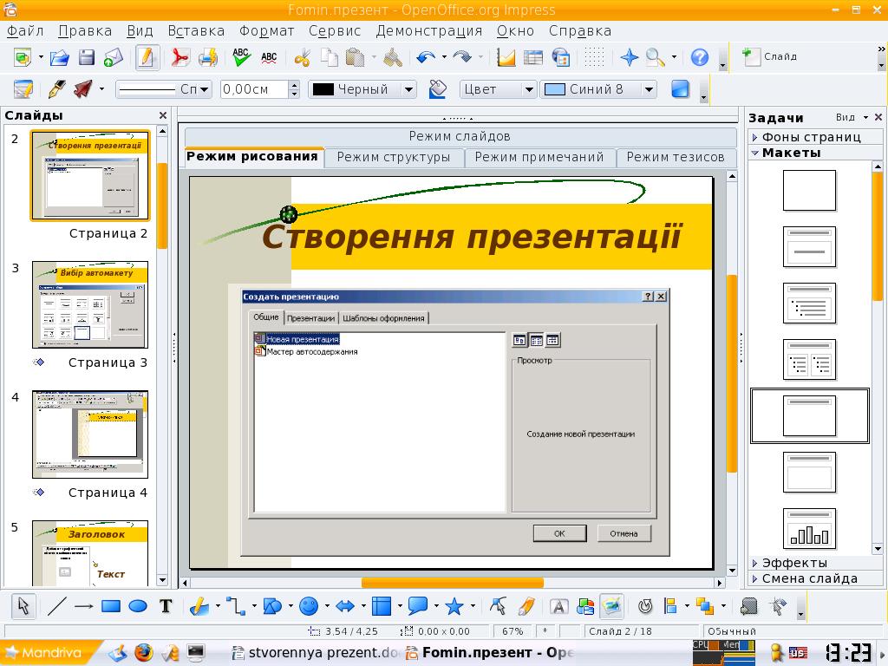Add a new slide via Слайд button
The height and width of the screenshot is (666, 888).
click(x=770, y=56)
